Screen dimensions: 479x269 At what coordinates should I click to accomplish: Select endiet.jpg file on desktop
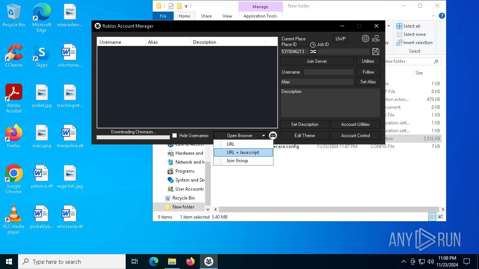pos(42,96)
